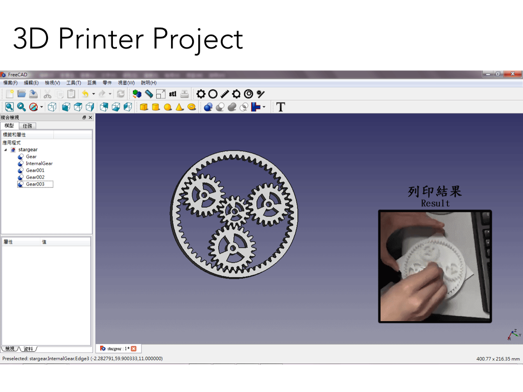523x392 pixels.
Task: Click the Torus primitive icon
Action: point(192,107)
